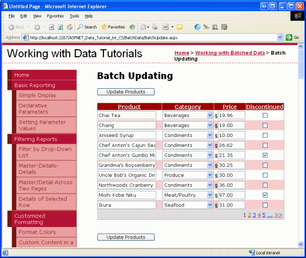
Task: Click the Print toolbar icon
Action: 155,27
